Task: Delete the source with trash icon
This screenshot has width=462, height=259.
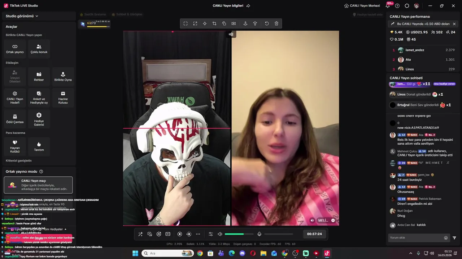Action: click(276, 24)
